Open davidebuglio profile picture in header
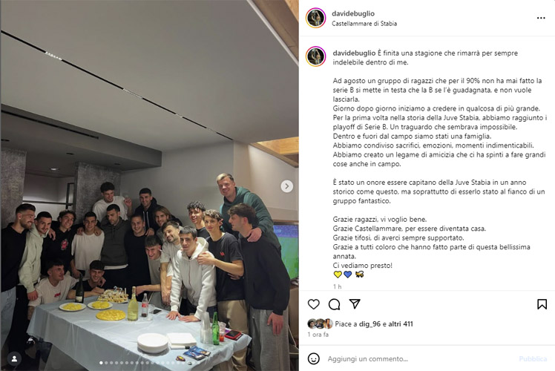Screen dimensions: 555x371 pos(316,18)
